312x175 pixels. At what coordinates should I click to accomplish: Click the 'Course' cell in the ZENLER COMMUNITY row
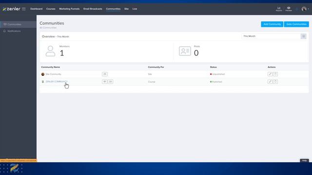click(x=152, y=82)
